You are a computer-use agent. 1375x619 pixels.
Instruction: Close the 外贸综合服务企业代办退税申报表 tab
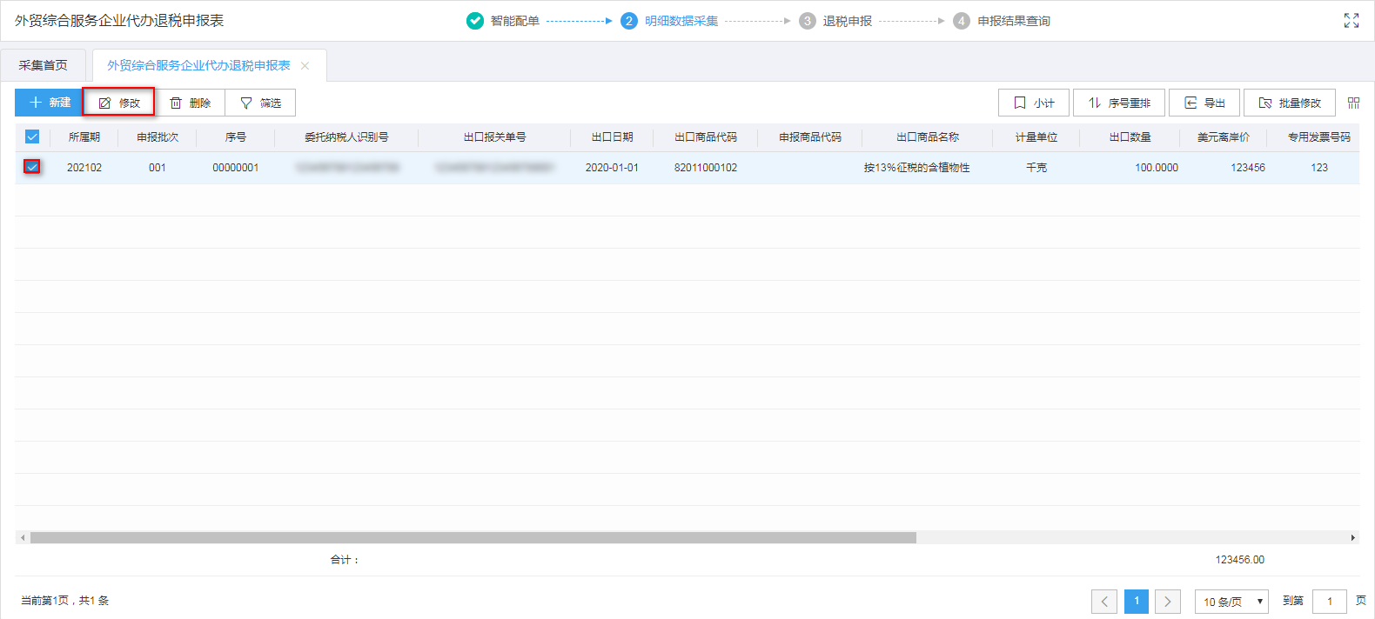(x=305, y=66)
